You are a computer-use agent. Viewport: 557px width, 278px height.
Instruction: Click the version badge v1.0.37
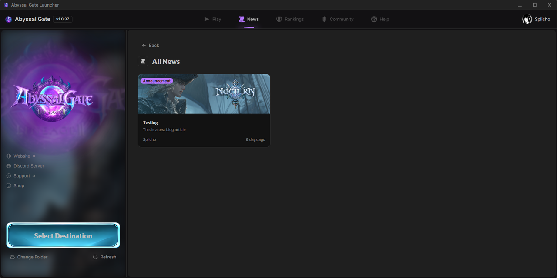click(x=63, y=19)
